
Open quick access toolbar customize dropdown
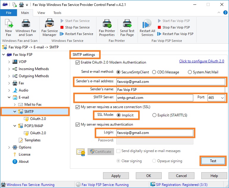(27, 5)
